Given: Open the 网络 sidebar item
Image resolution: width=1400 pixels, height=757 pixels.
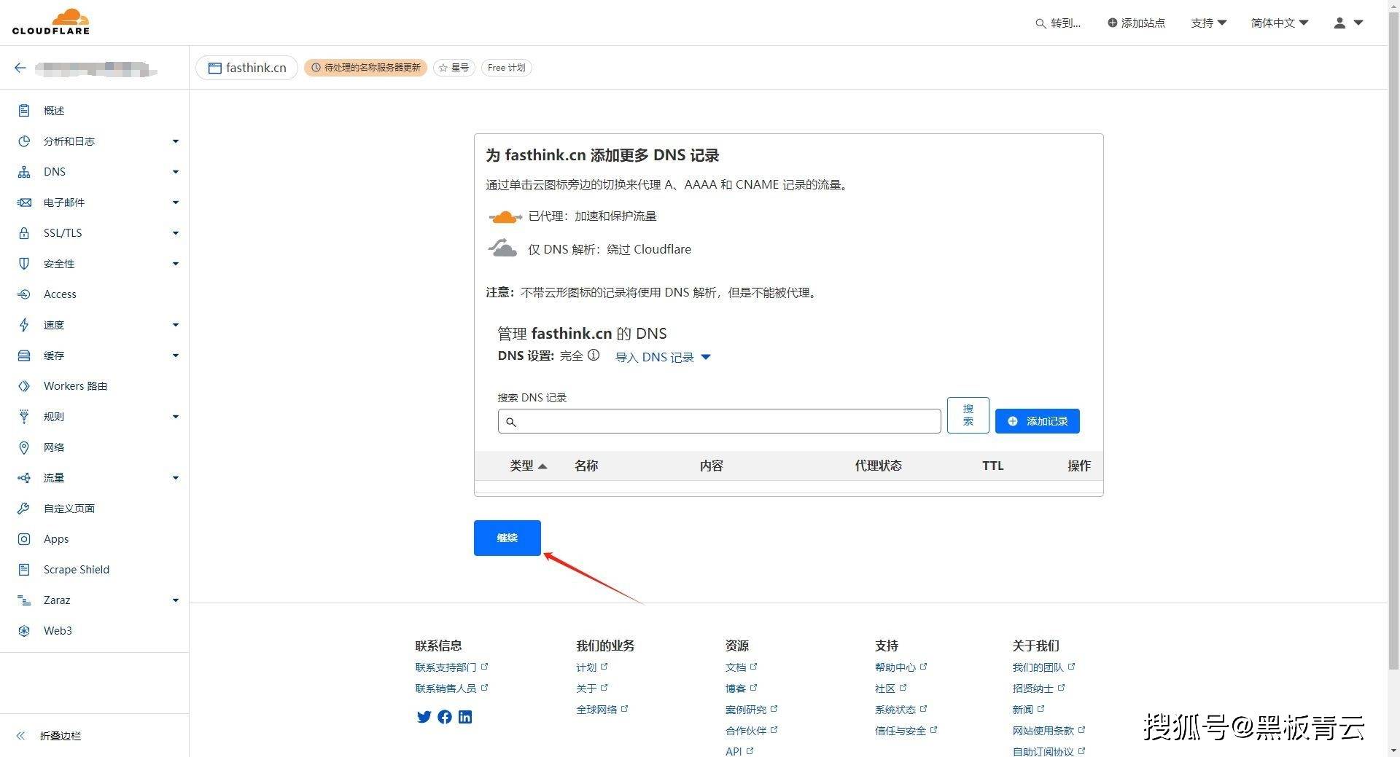Looking at the screenshot, I should (95, 447).
